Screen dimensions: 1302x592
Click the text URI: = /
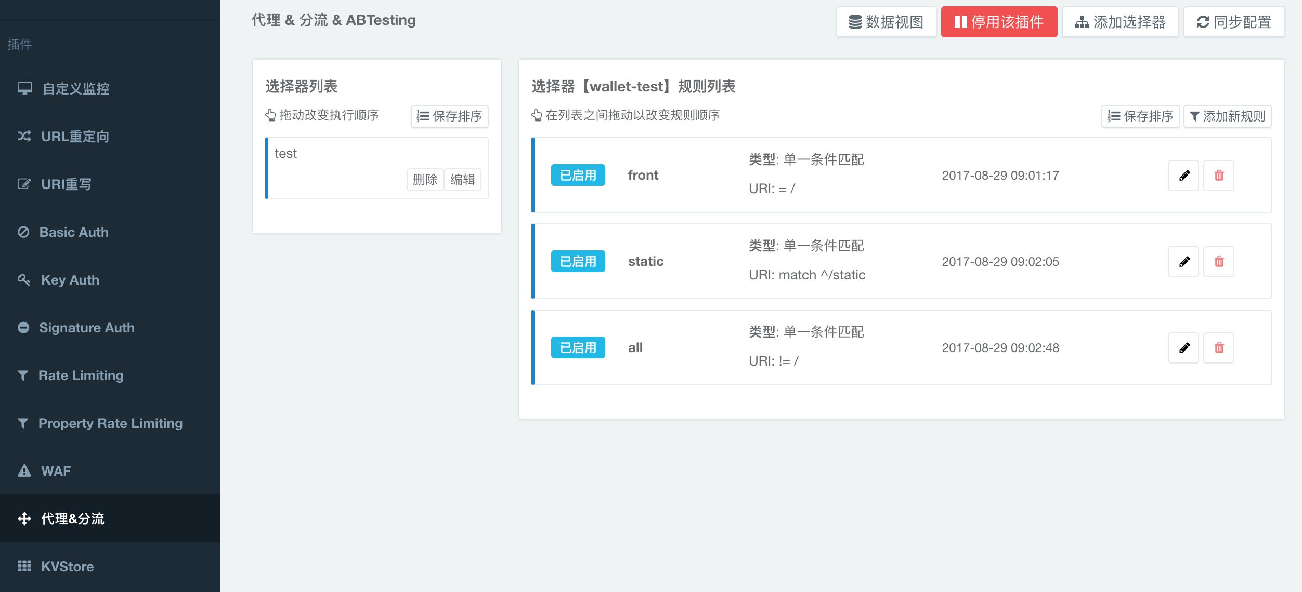772,189
